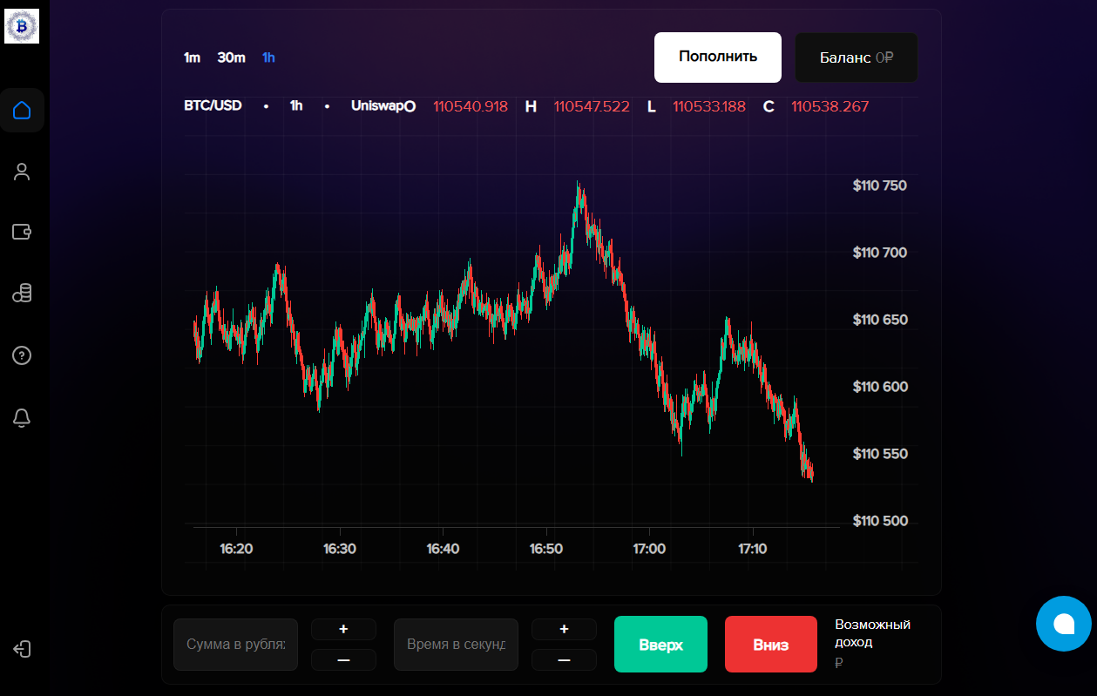Open the profile icon in the sidebar
The width and height of the screenshot is (1097, 696).
pos(22,172)
